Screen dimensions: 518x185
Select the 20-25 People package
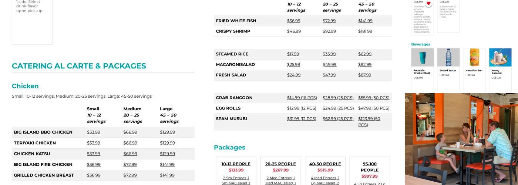280,164
